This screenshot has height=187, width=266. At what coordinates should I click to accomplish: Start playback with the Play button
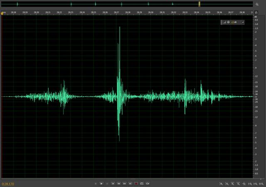(x=101, y=184)
